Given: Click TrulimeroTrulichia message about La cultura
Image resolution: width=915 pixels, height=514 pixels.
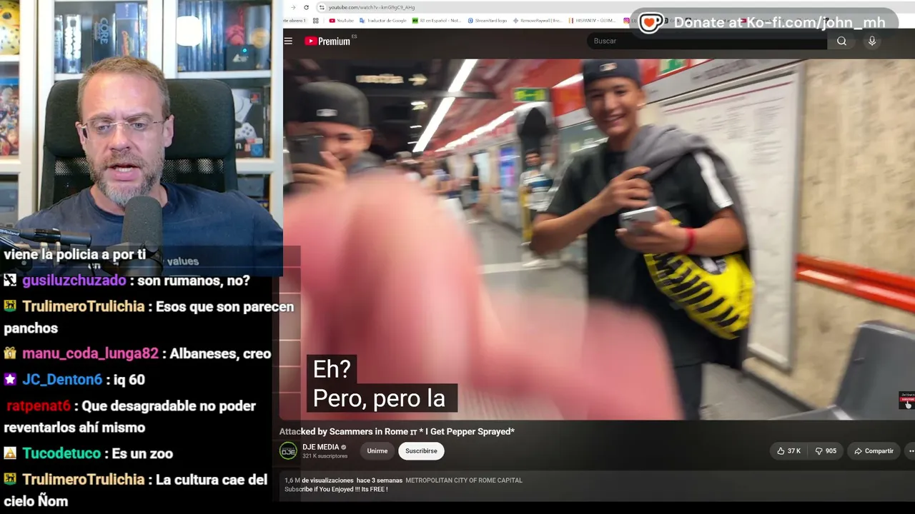Looking at the screenshot, I should pos(136,490).
